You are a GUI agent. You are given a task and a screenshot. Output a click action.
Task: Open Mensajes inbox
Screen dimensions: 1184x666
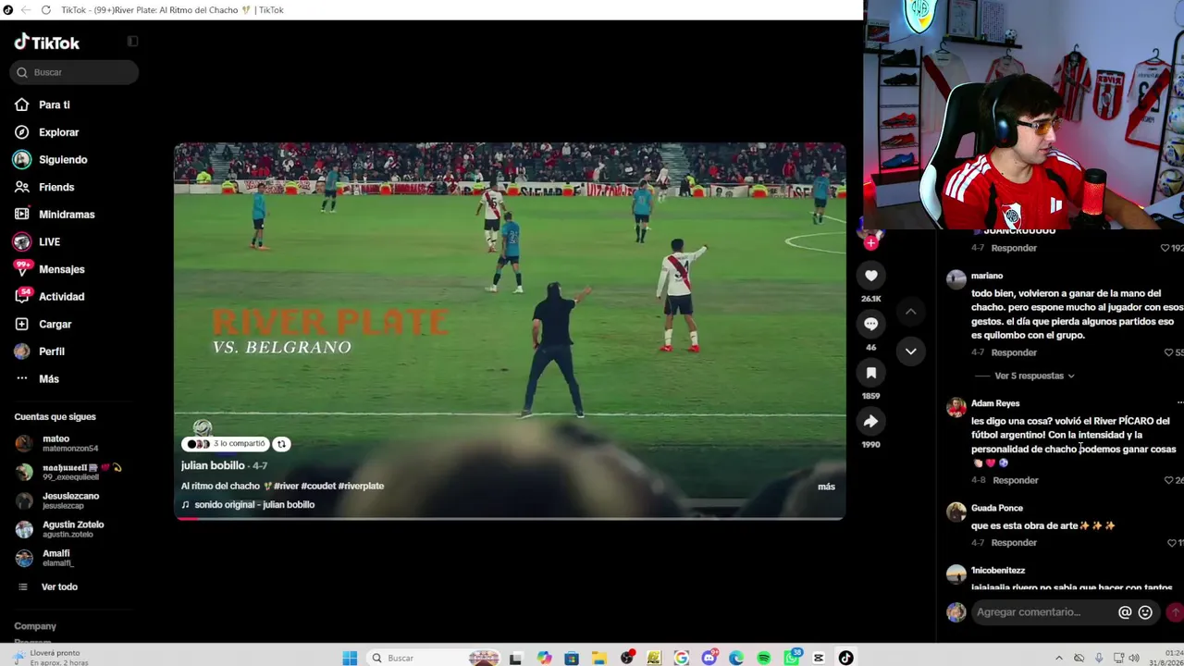coord(61,269)
